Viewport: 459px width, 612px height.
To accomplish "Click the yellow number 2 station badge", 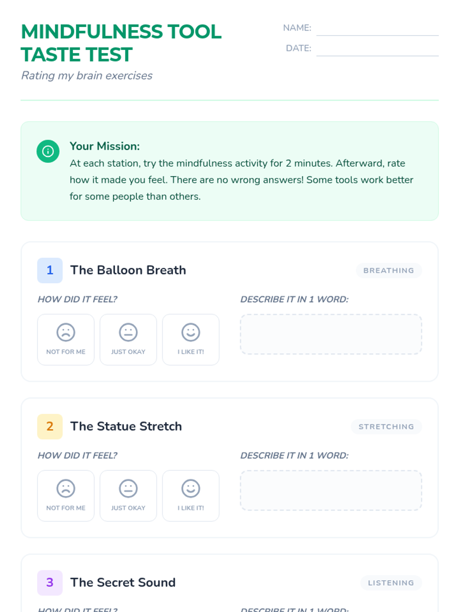I will point(50,426).
